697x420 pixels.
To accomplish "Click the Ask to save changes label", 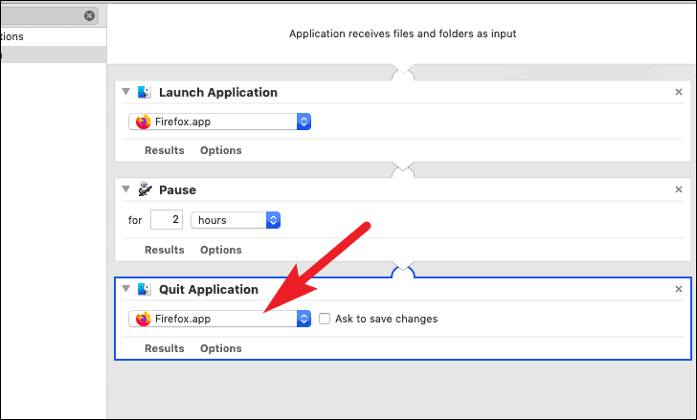I will pyautogui.click(x=386, y=319).
